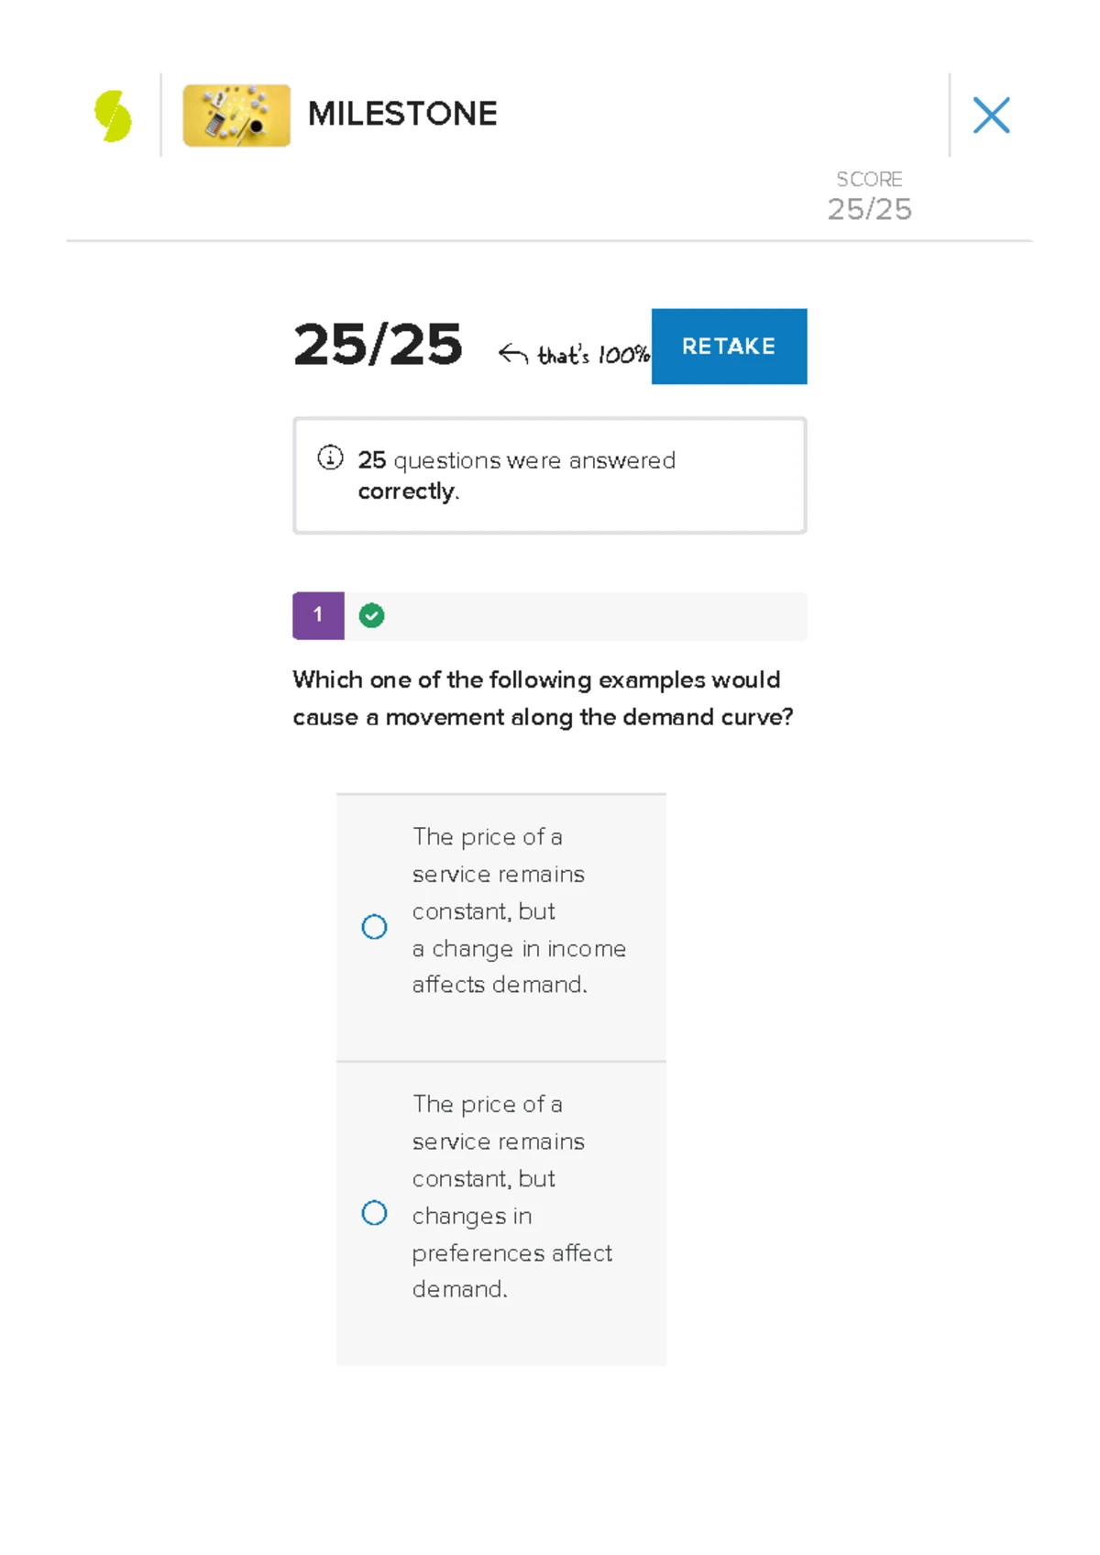
Task: Click the "change in income affects demand" answer text
Action: [x=518, y=910]
